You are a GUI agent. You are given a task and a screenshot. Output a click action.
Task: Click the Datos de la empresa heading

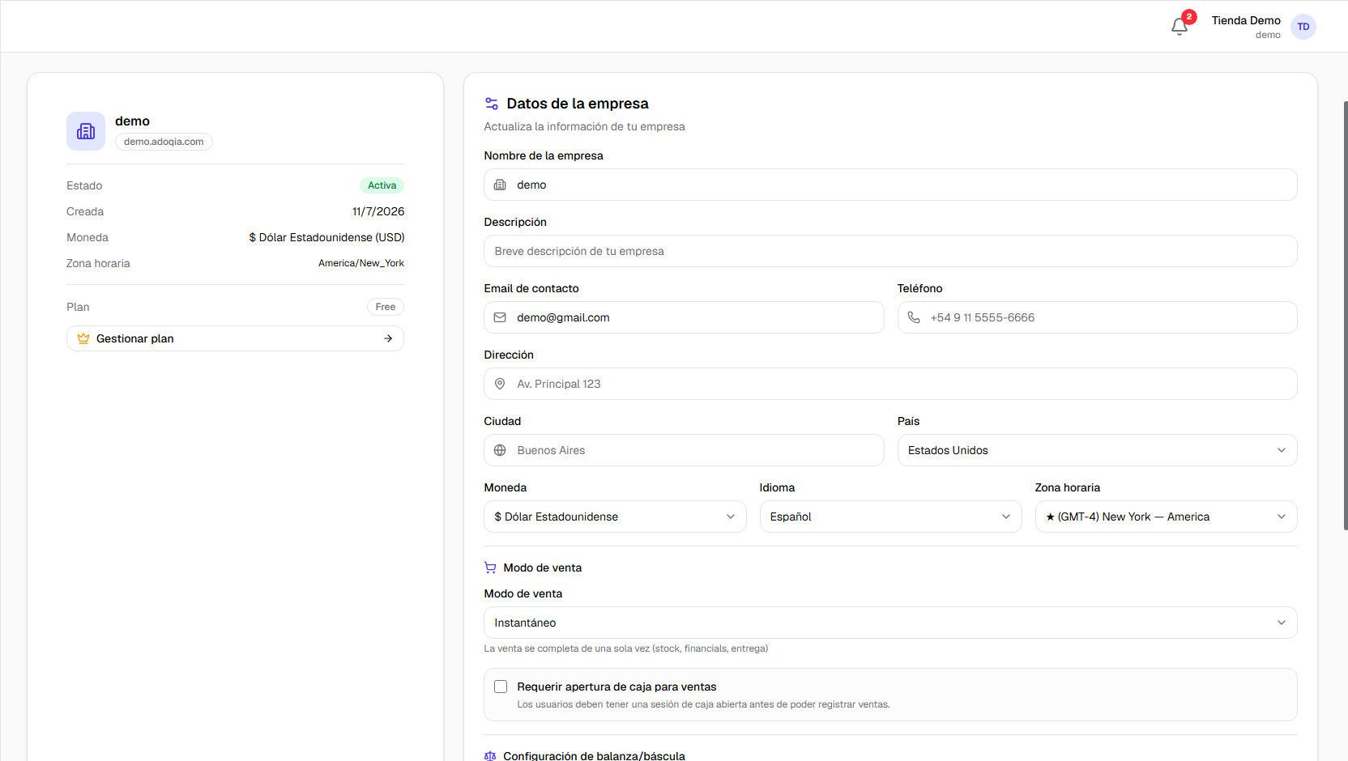coord(578,104)
